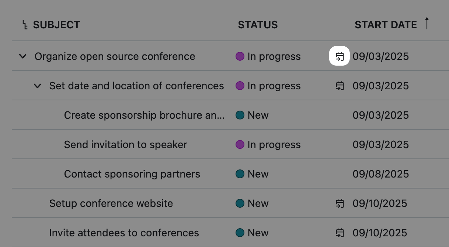Open the Send invitation to speaker work package

pyautogui.click(x=125, y=145)
